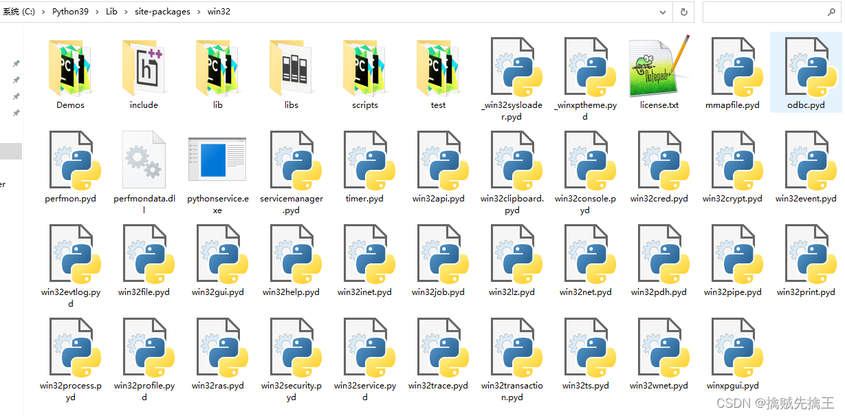Select the win32clipboard.pyd file icon
The height and width of the screenshot is (416, 845).
[x=517, y=161]
